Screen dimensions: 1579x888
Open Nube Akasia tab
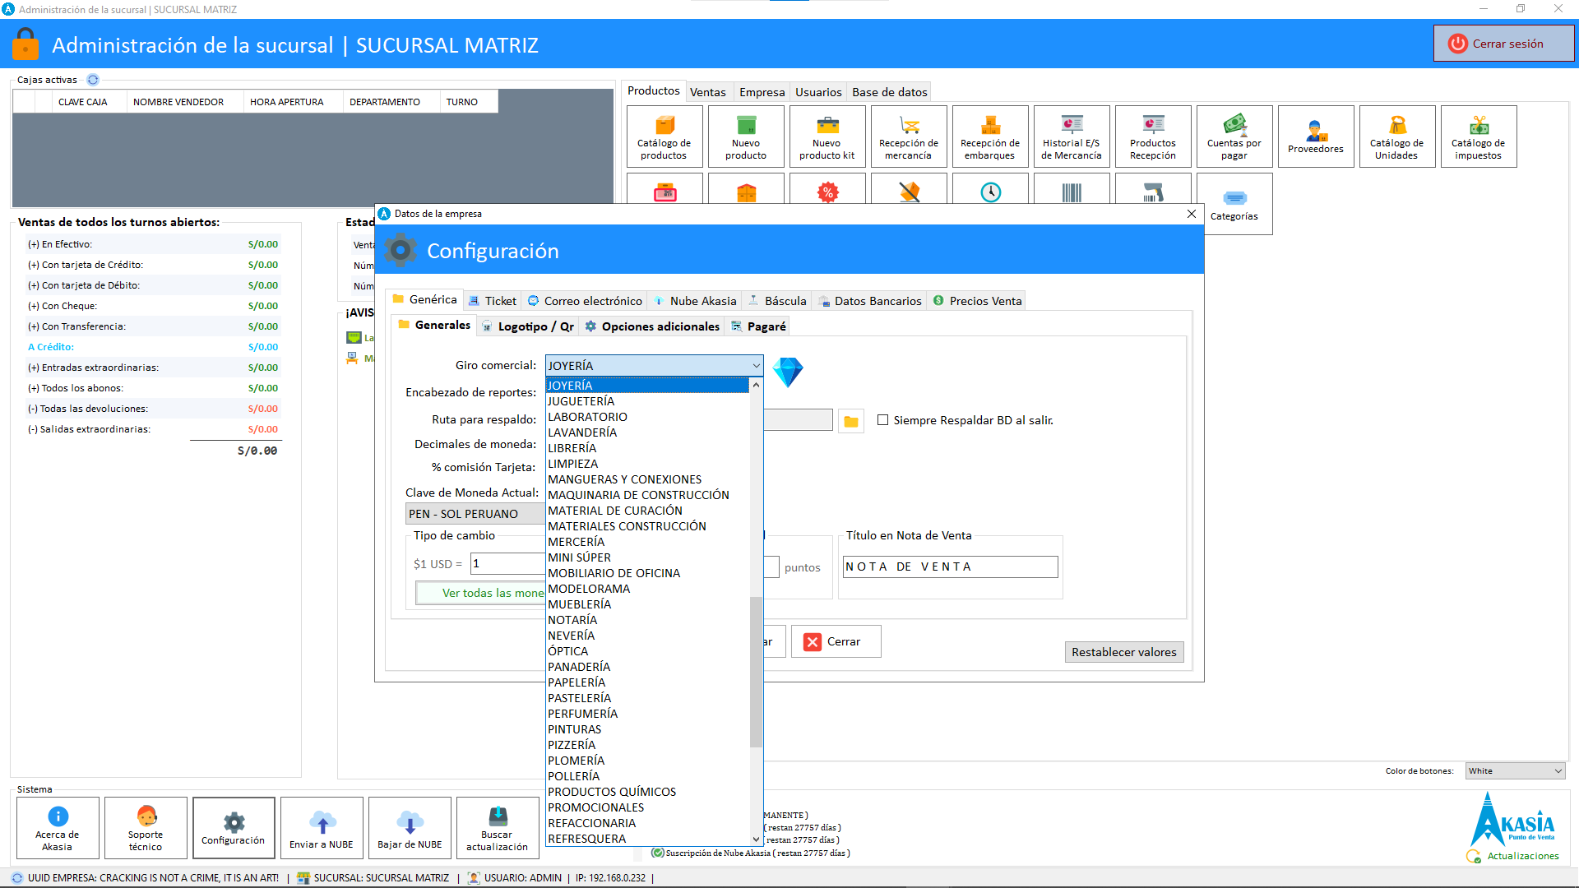tap(696, 301)
